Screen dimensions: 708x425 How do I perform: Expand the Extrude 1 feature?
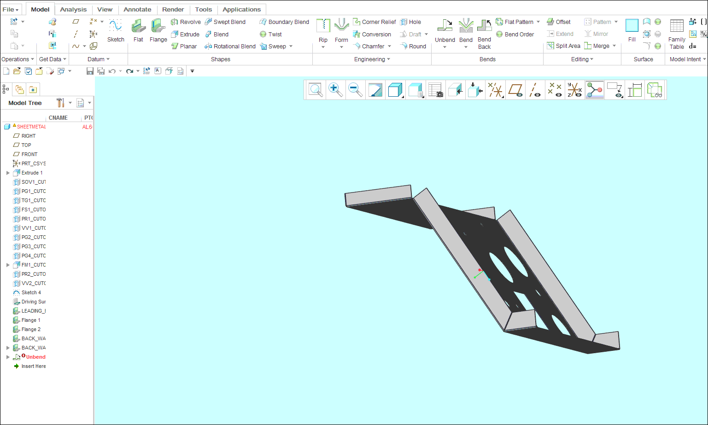[8, 173]
